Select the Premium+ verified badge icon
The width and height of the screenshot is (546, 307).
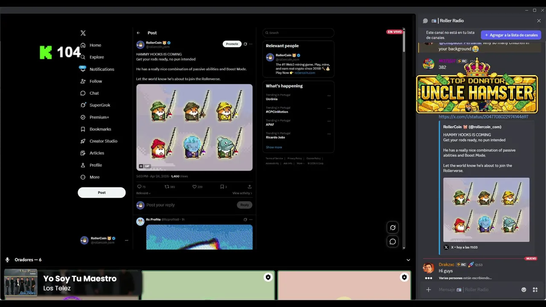83,117
